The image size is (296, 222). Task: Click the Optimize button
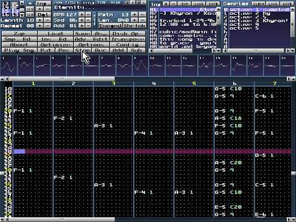55,44
